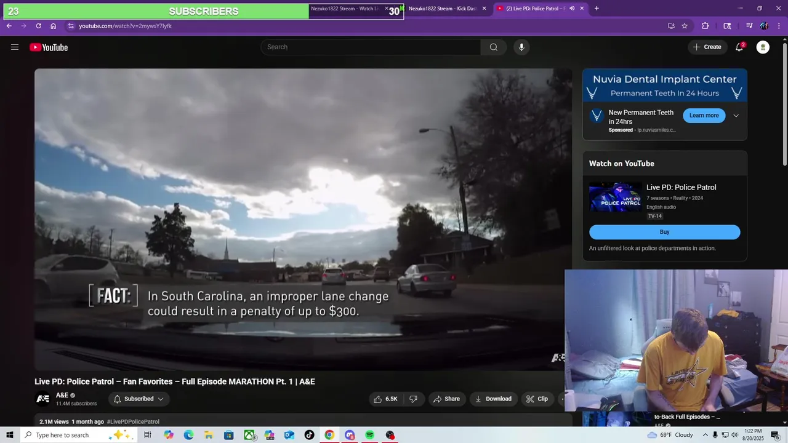The height and width of the screenshot is (443, 788).
Task: Open a new browser tab
Action: 597,9
